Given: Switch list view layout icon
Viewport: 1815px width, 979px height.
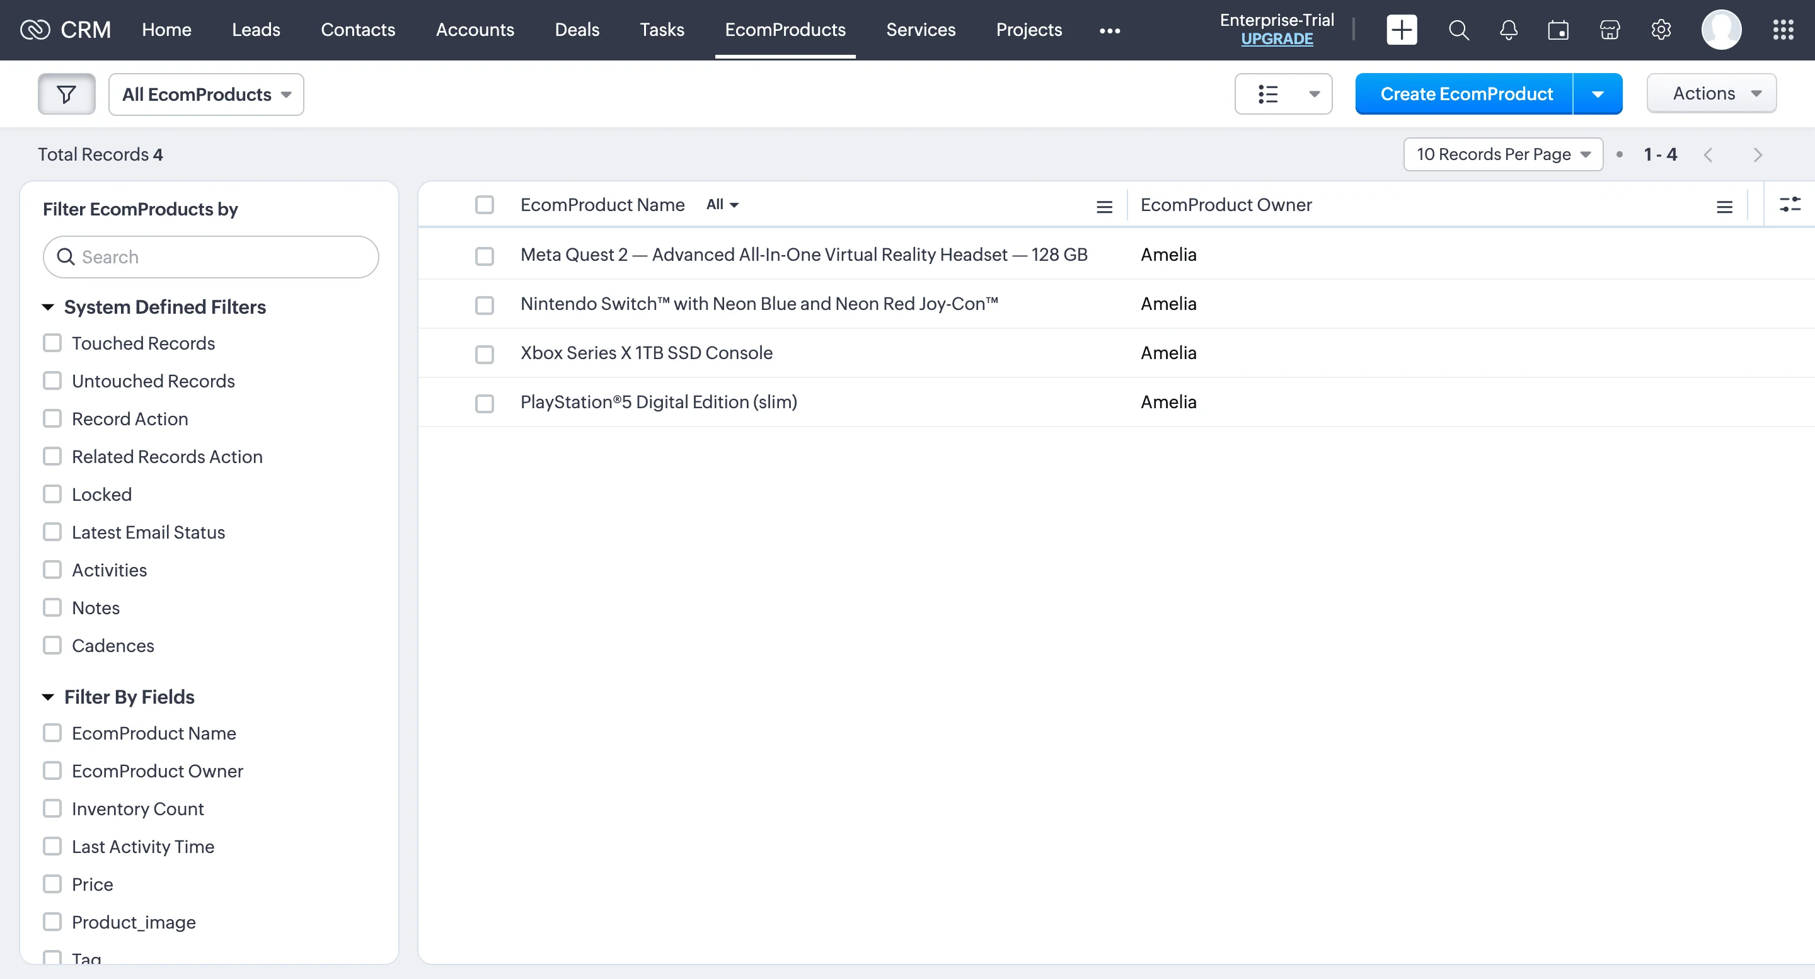Looking at the screenshot, I should tap(1268, 94).
